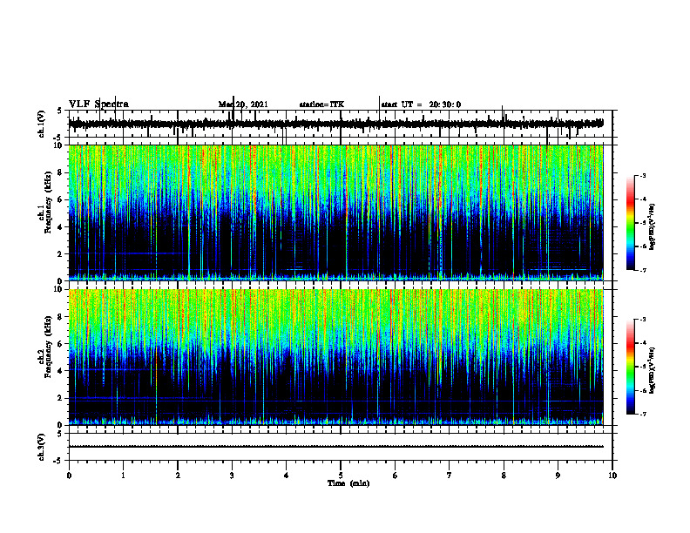
Task: Click the "5" volt tick on ch.3(V) axis
Action: tap(59, 434)
